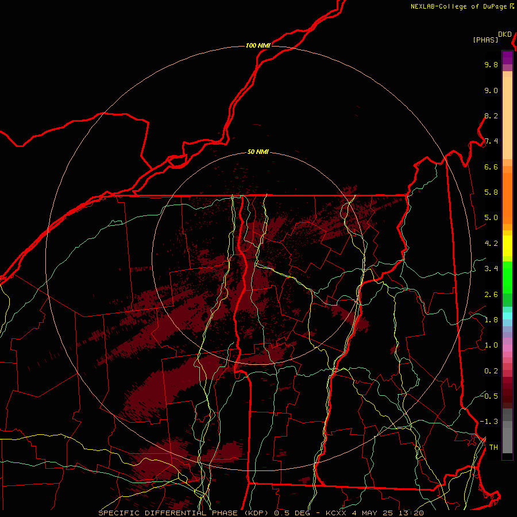The width and height of the screenshot is (517, 517).
Task: Click the [PHAS] legend header
Action: [485, 40]
